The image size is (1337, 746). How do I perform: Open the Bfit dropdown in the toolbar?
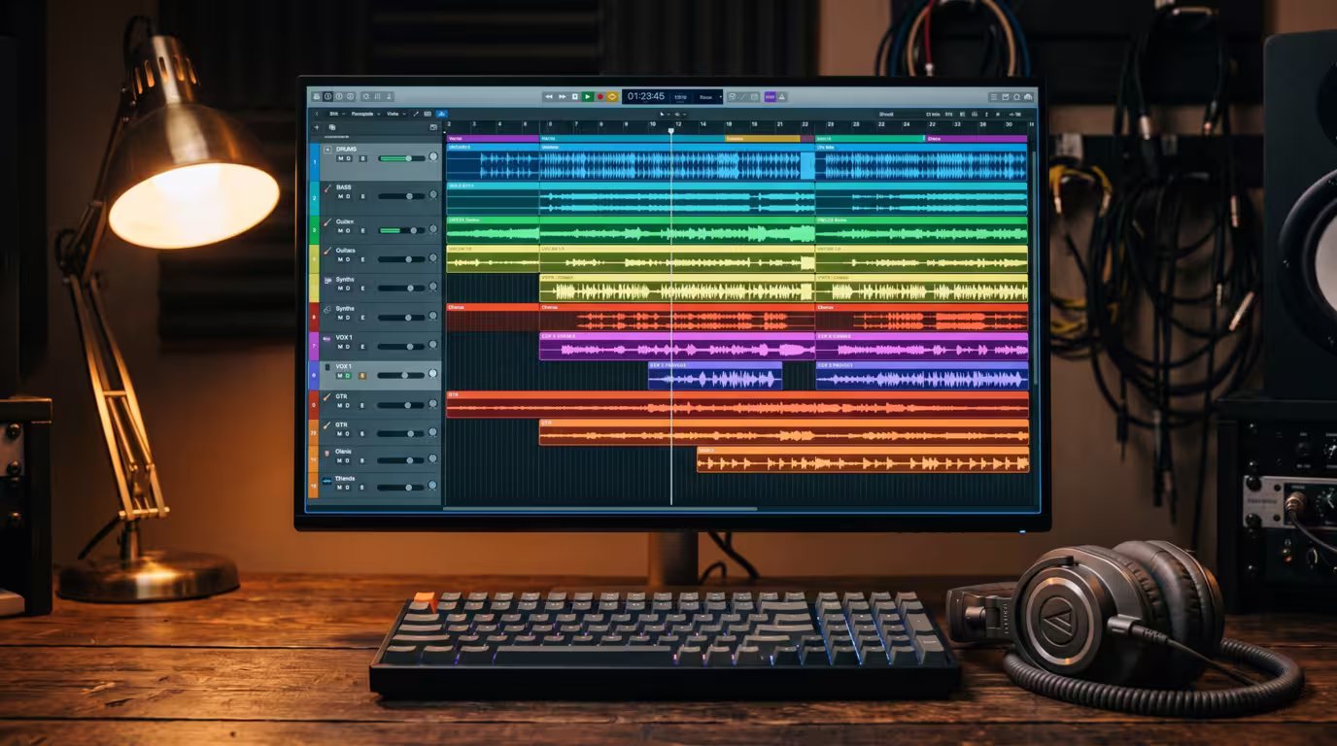[337, 114]
